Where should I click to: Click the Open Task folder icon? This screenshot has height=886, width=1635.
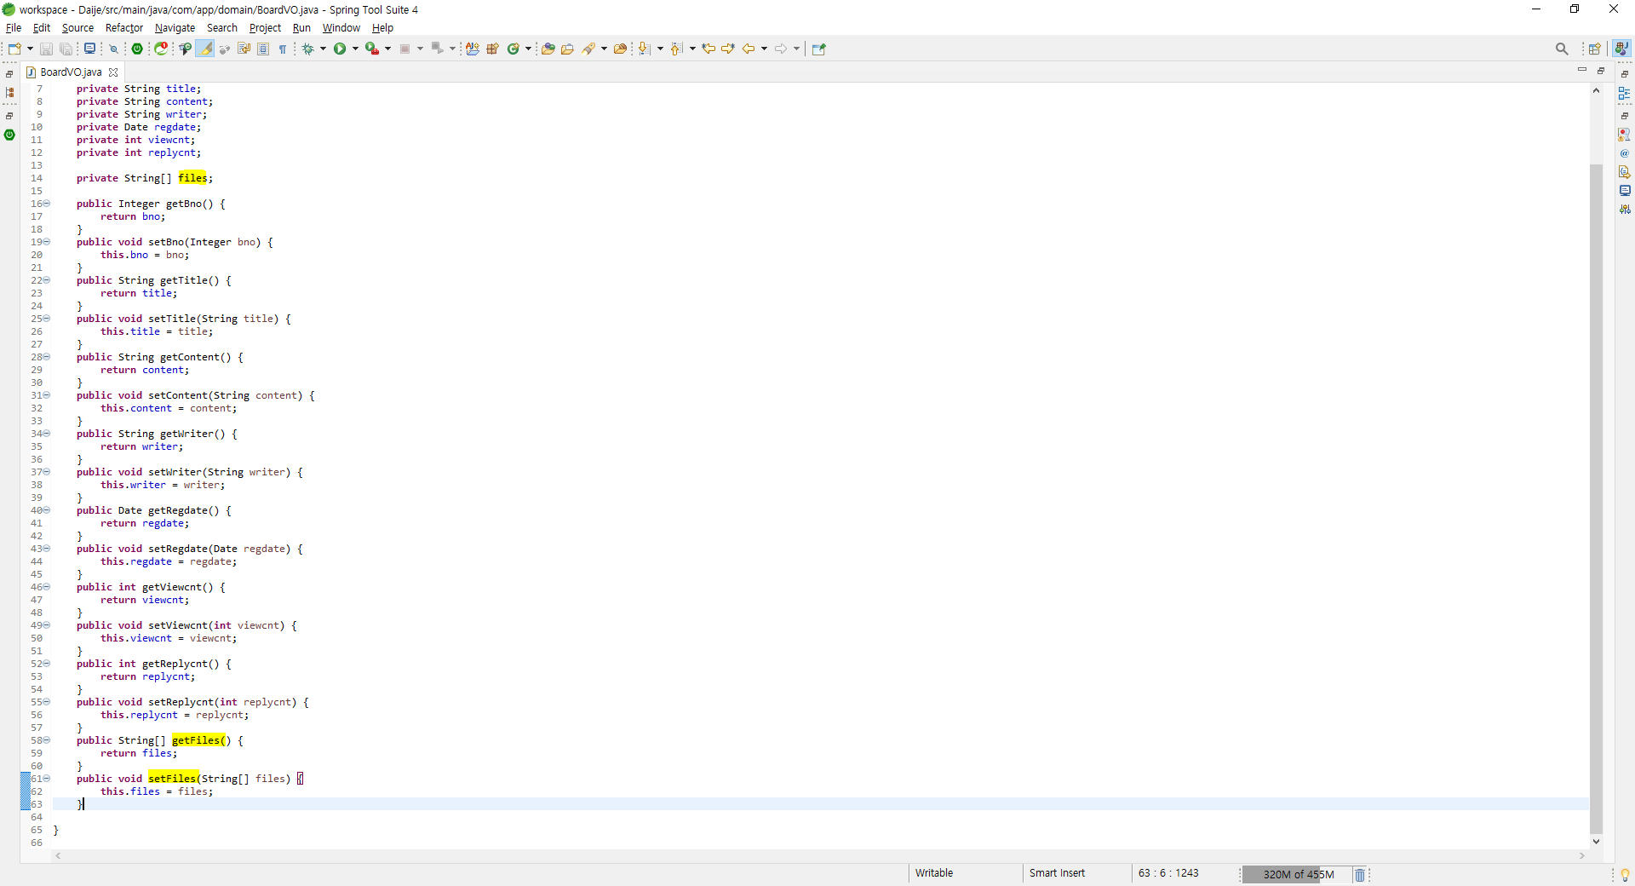coord(568,49)
